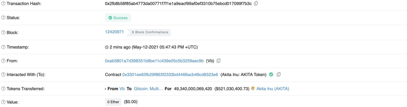Screen dimensions: 407x107
Task: Expand the Tokens Transferred arrow
Action: coord(105,89)
